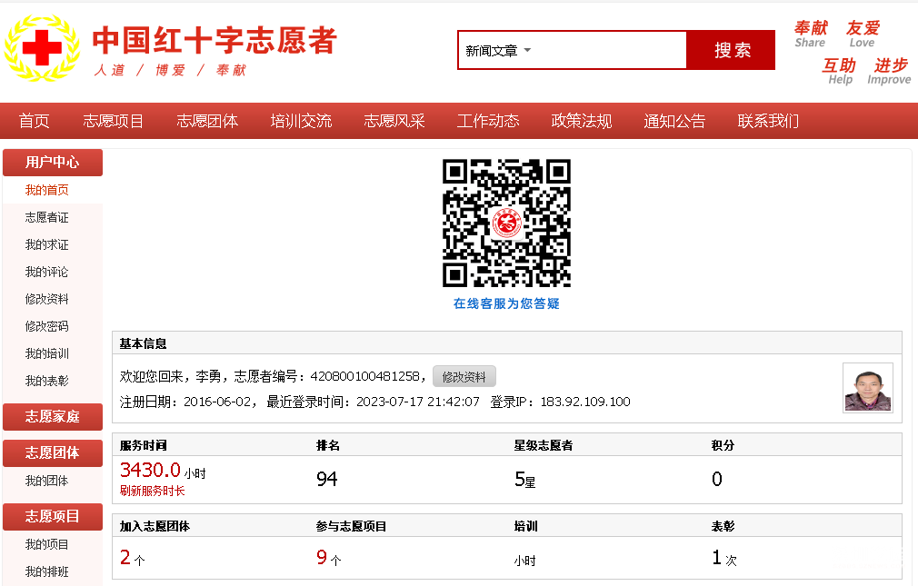Click 刷新服务时长 to refresh hours

(152, 492)
